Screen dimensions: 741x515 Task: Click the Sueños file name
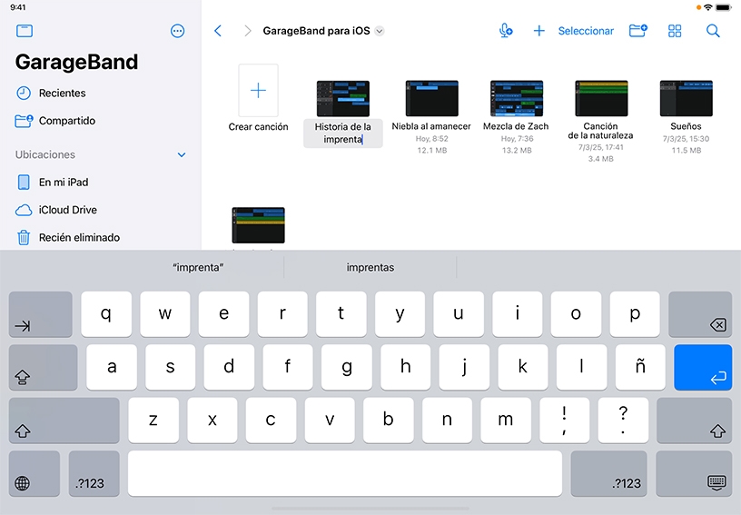click(x=686, y=126)
